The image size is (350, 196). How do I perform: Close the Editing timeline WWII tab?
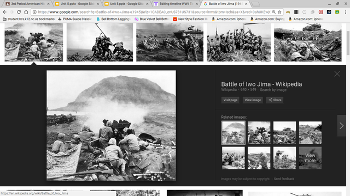[x=197, y=4]
